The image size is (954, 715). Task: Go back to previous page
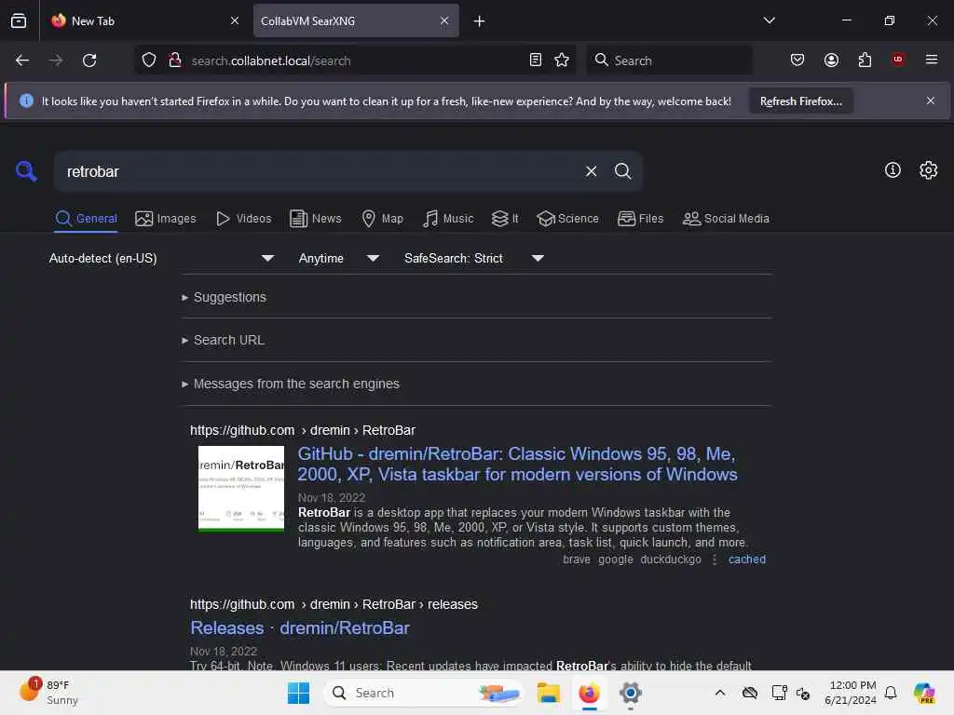(22, 61)
